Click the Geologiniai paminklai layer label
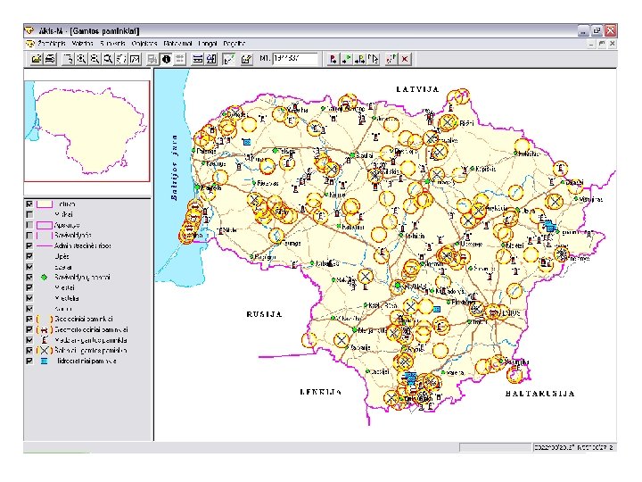 pyautogui.click(x=84, y=319)
